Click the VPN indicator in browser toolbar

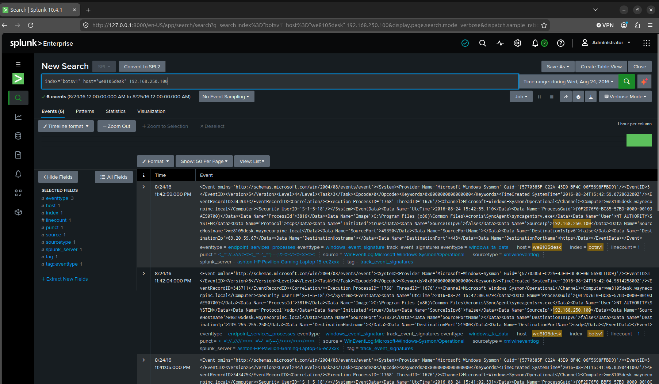605,25
